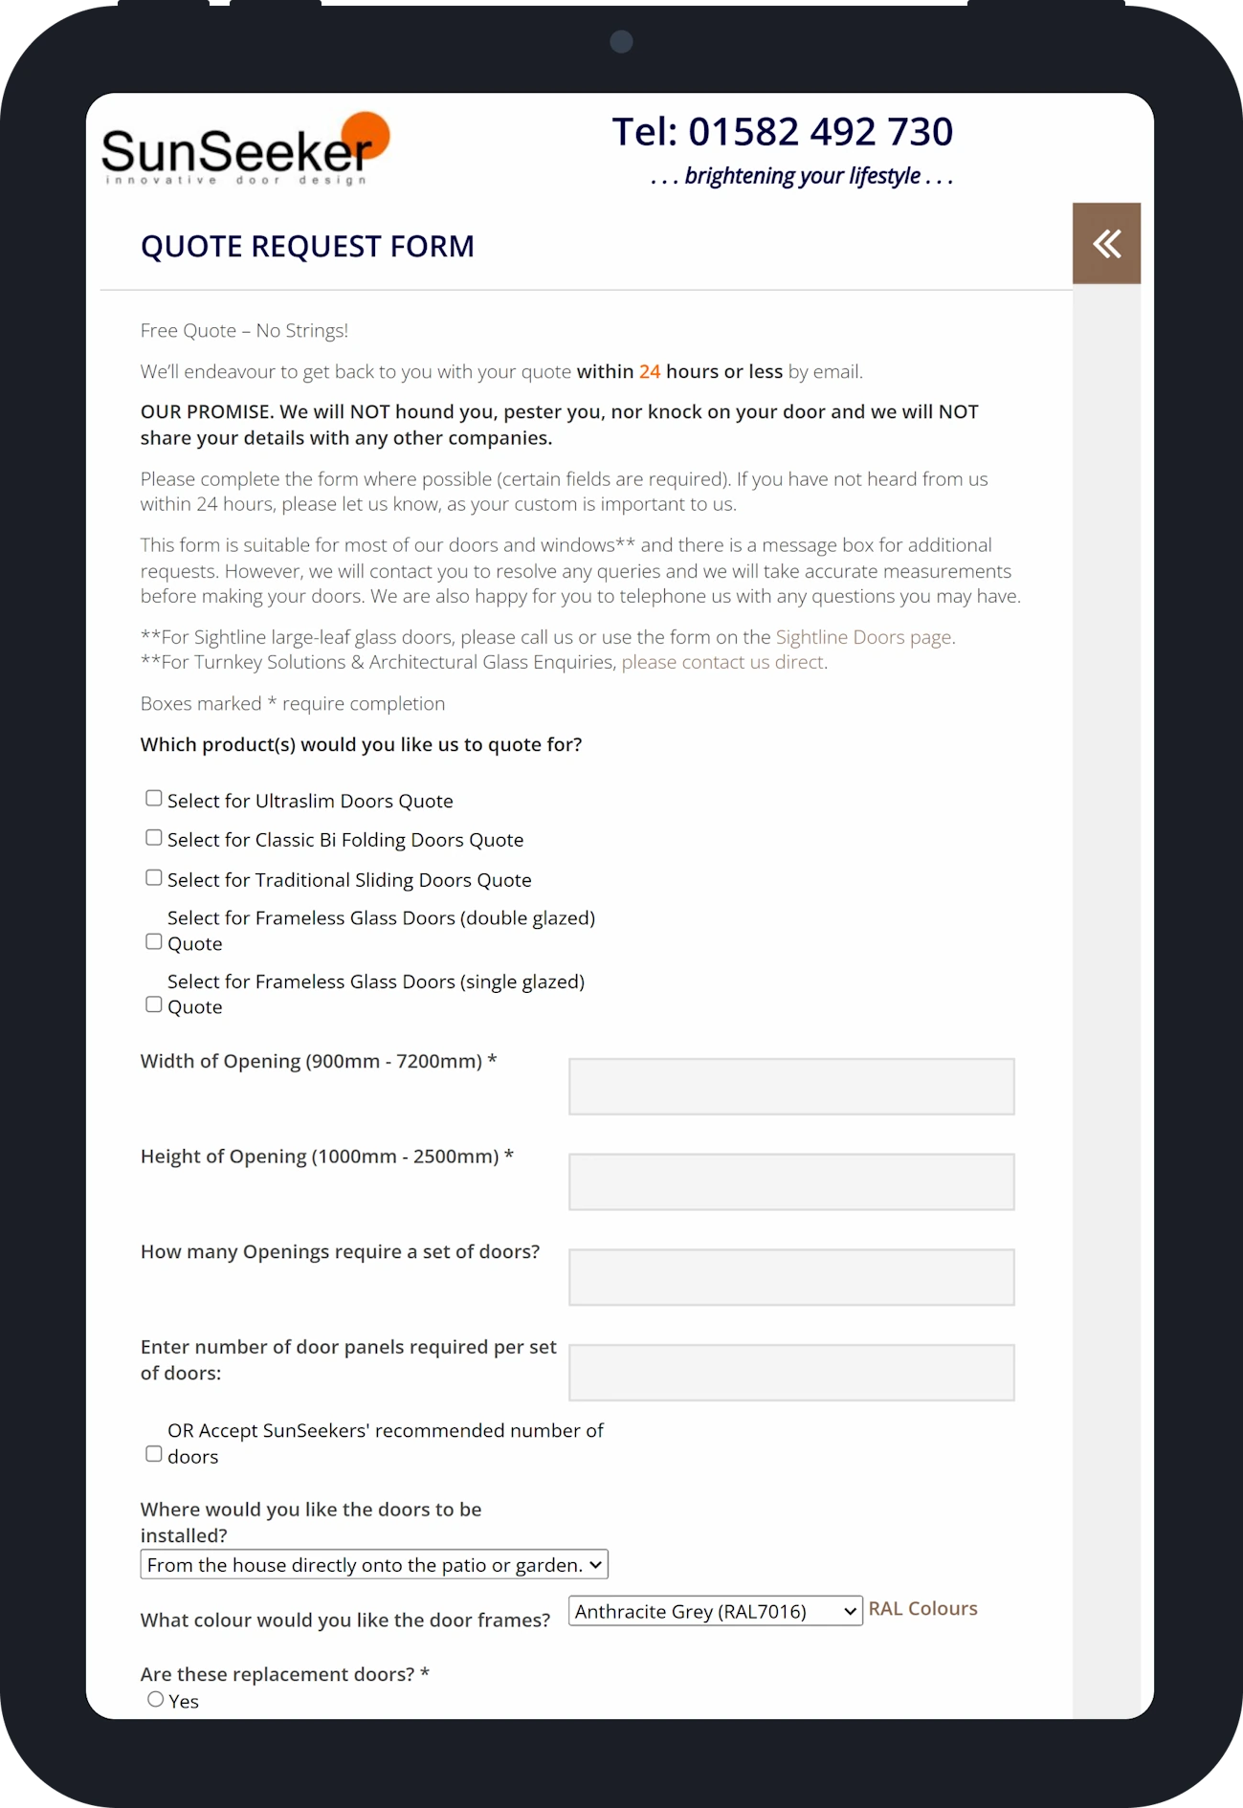Open the RAL Colours link
Image resolution: width=1243 pixels, height=1808 pixels.
[922, 1608]
